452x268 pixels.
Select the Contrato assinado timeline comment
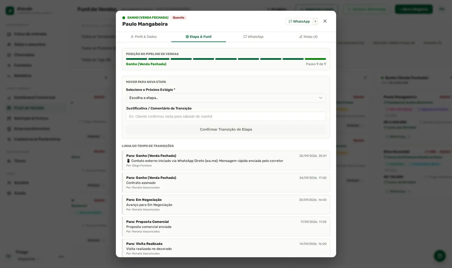coord(141,183)
